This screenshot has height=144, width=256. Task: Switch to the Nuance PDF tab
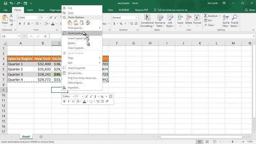[x=142, y=10]
